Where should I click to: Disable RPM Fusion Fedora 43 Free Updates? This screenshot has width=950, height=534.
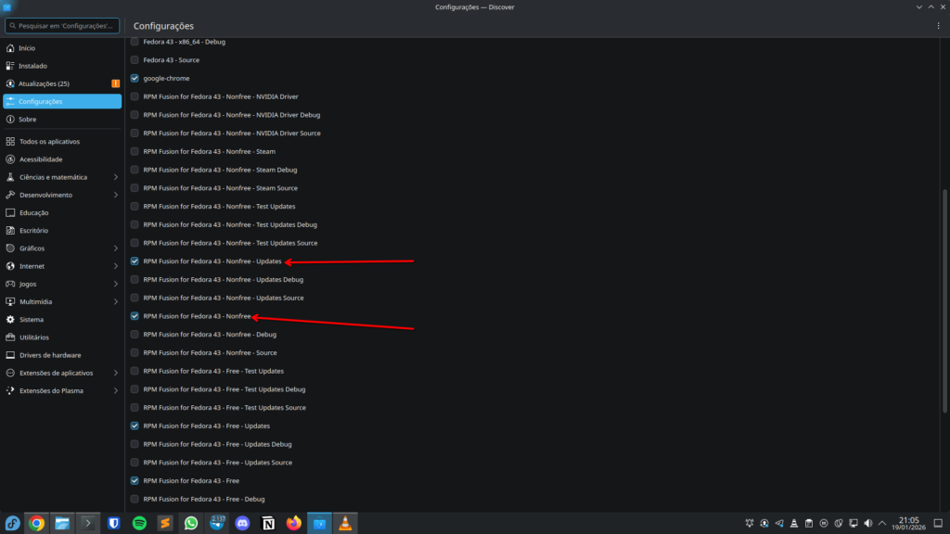coord(135,426)
